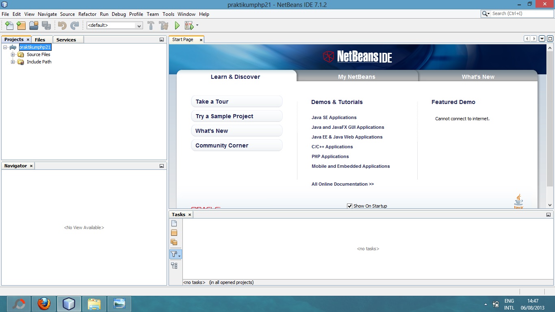Open the File menu
This screenshot has height=312, width=555.
click(x=5, y=14)
